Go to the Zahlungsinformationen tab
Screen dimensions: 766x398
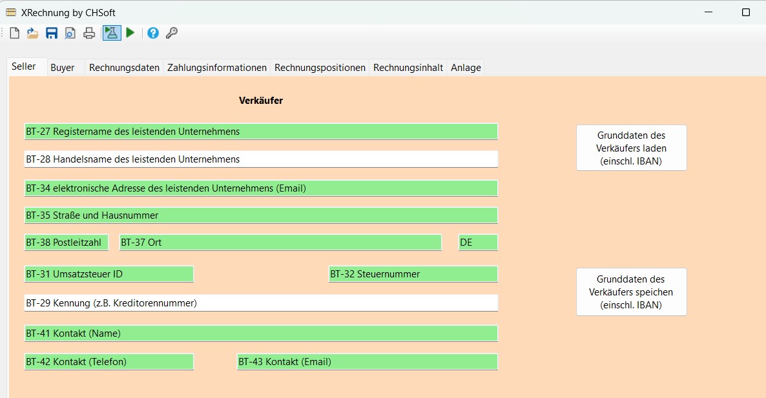(x=217, y=68)
